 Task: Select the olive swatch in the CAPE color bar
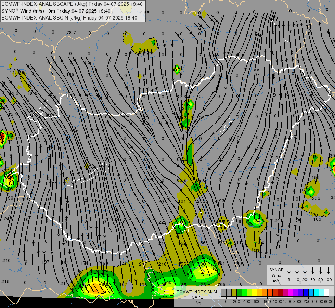tap(234, 293)
